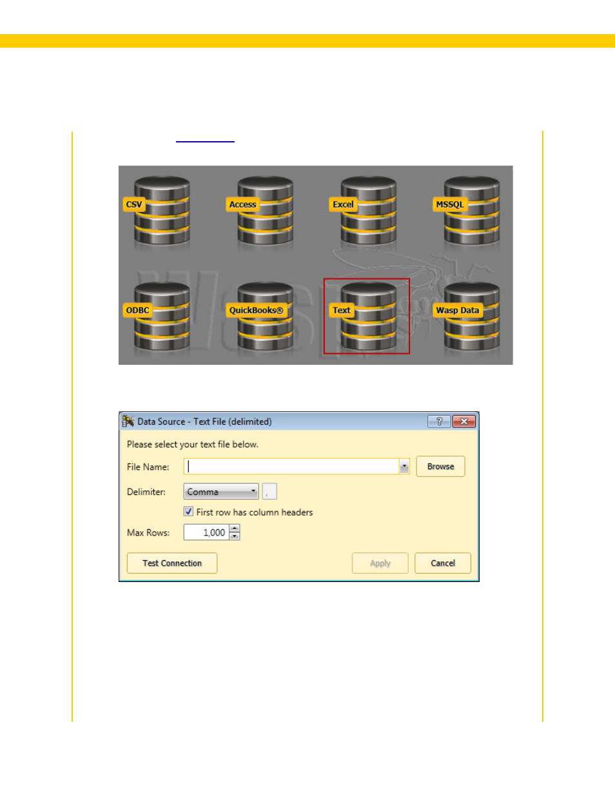
Task: Choose the QuickBooks data source icon
Action: (260, 316)
